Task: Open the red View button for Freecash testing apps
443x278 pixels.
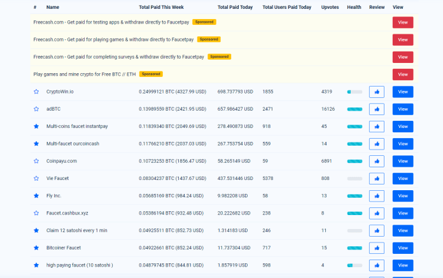Action: click(x=402, y=22)
